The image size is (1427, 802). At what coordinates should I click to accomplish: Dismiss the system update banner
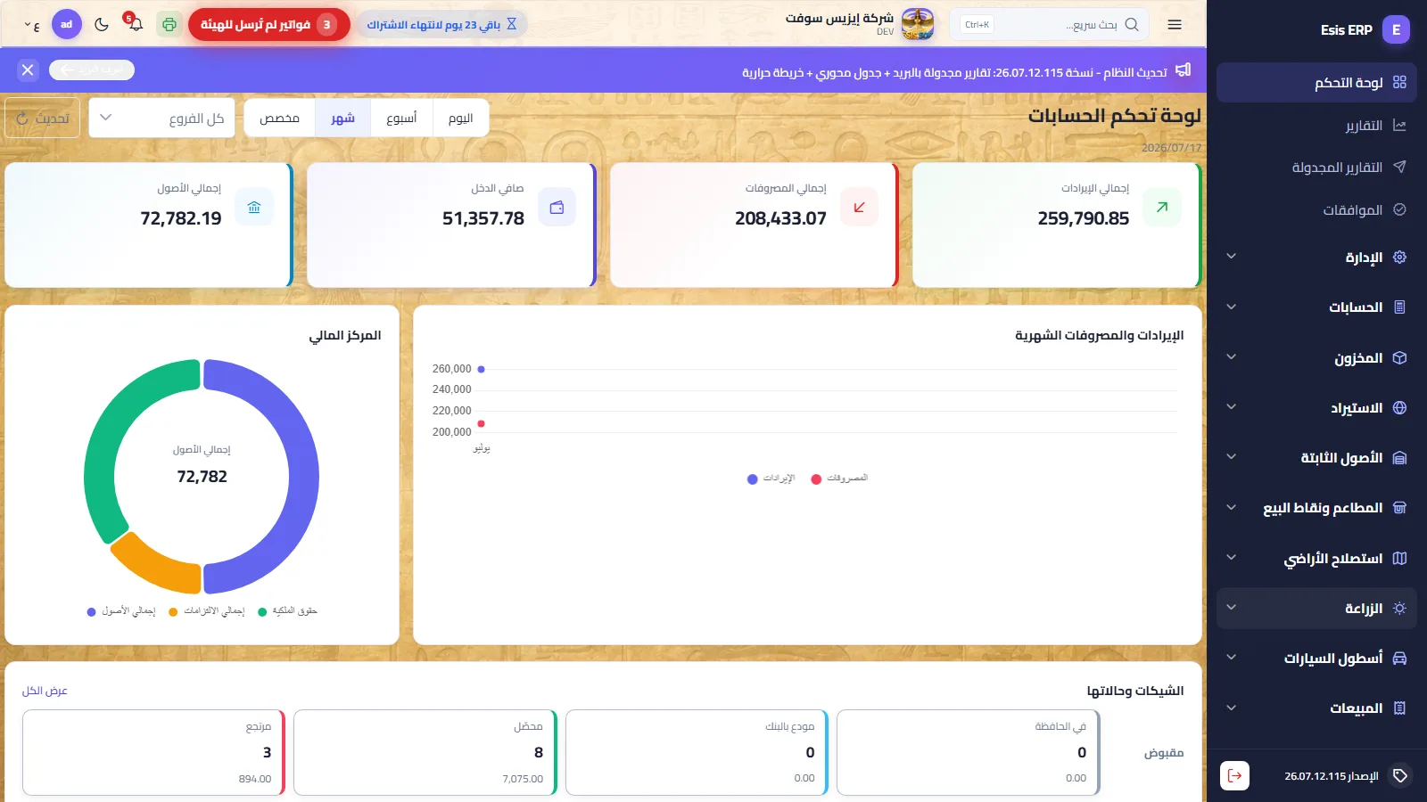point(28,70)
